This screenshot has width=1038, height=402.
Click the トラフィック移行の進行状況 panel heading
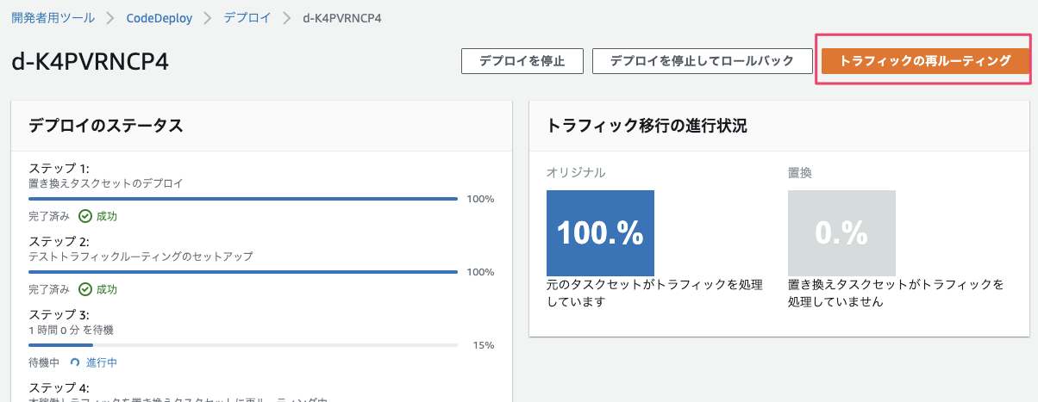tap(647, 126)
